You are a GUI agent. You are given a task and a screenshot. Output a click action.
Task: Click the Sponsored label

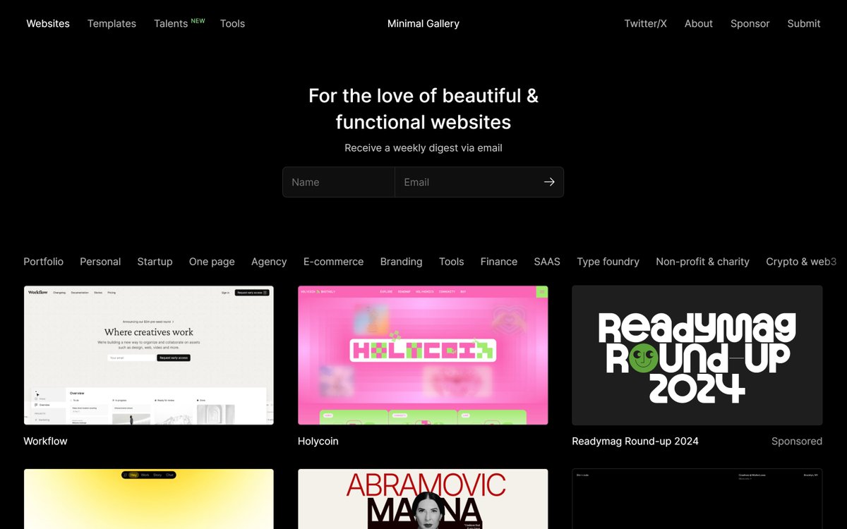click(x=797, y=441)
